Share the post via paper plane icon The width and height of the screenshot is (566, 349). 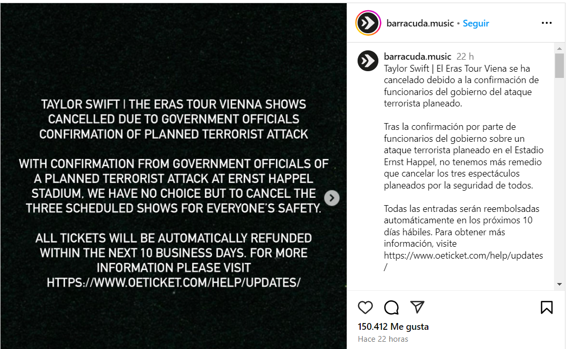coord(417,307)
